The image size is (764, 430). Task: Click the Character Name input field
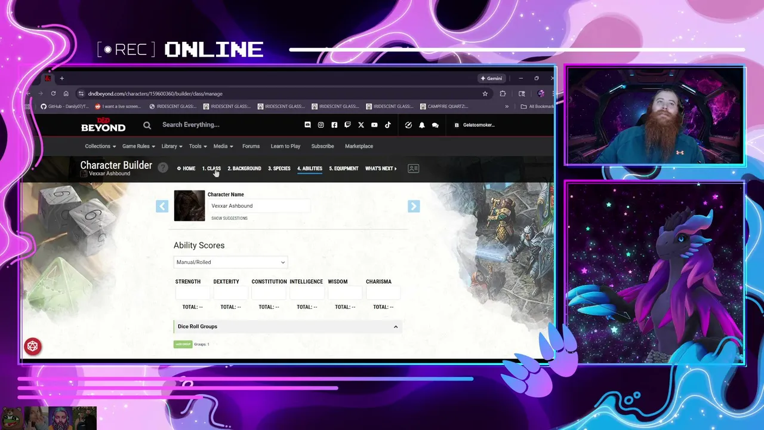tap(260, 206)
